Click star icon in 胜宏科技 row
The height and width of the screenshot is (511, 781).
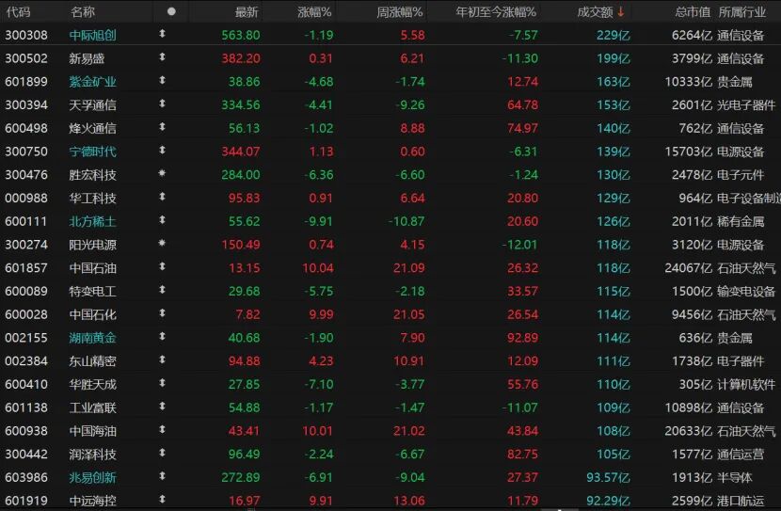(162, 173)
